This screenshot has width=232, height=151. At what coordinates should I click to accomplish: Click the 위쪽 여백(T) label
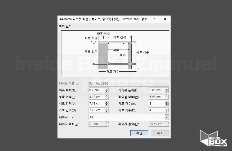67,90
